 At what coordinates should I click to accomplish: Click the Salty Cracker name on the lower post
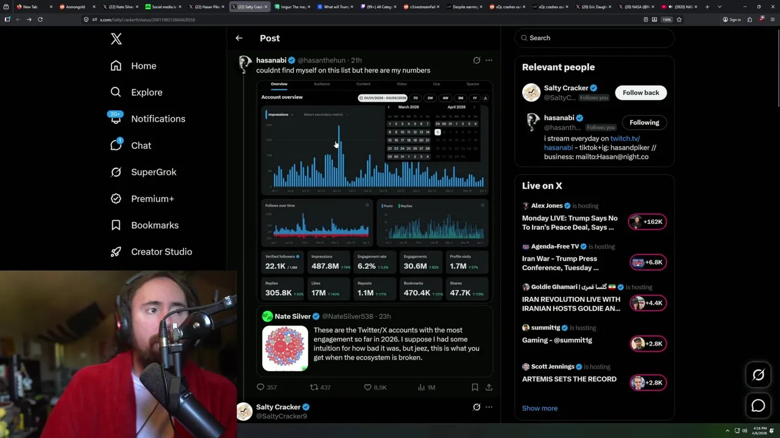(278, 407)
